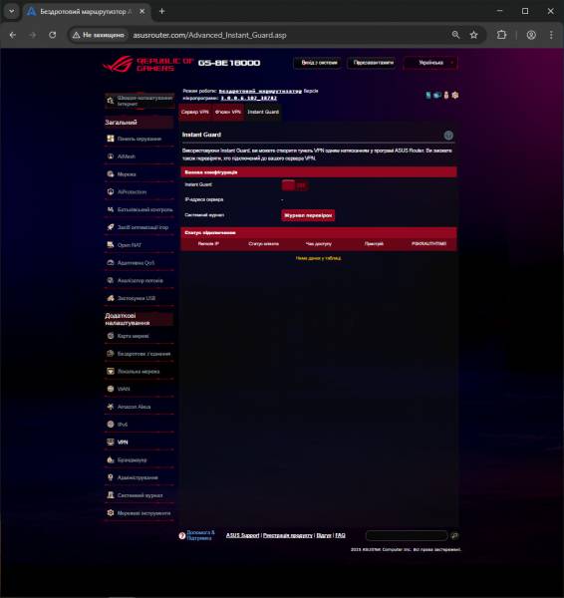Viewport: 564px width, 598px height.
Task: Open the Реєстрація продукту footer link
Action: pyautogui.click(x=288, y=535)
